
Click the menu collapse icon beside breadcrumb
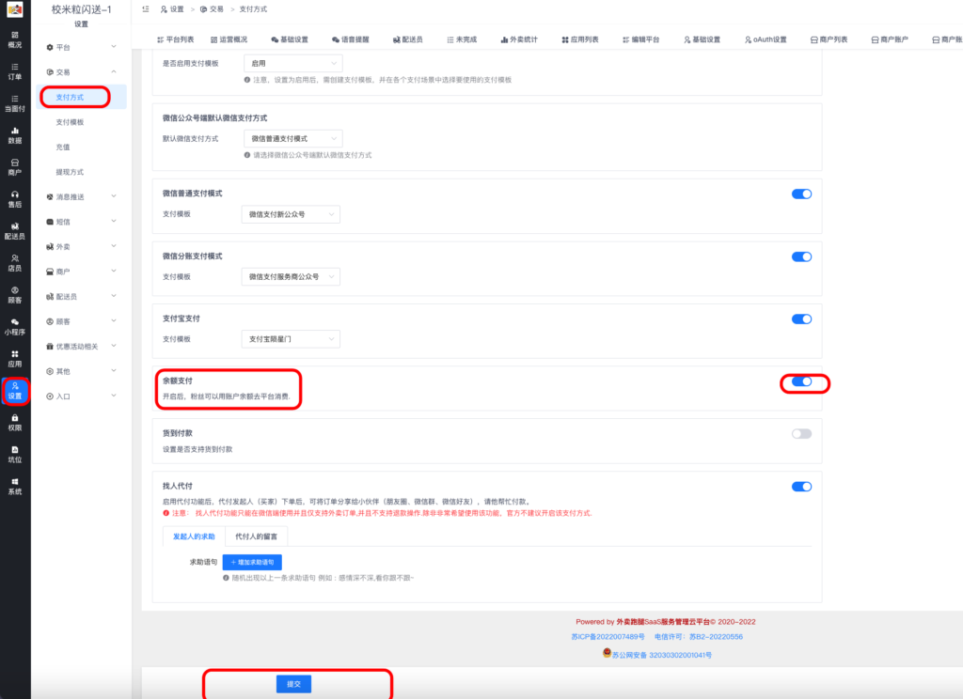[144, 8]
